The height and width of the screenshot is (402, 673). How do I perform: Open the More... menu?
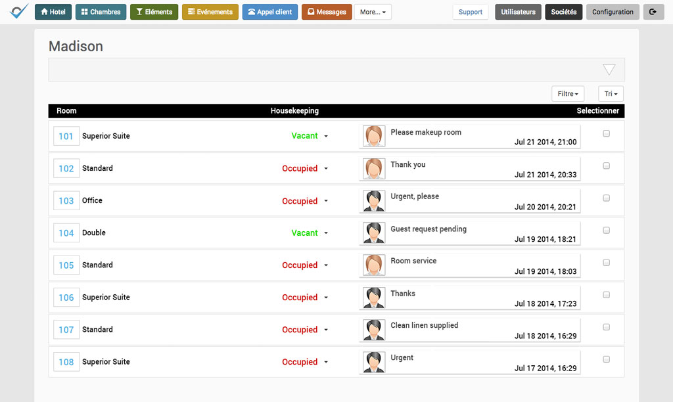pyautogui.click(x=373, y=12)
